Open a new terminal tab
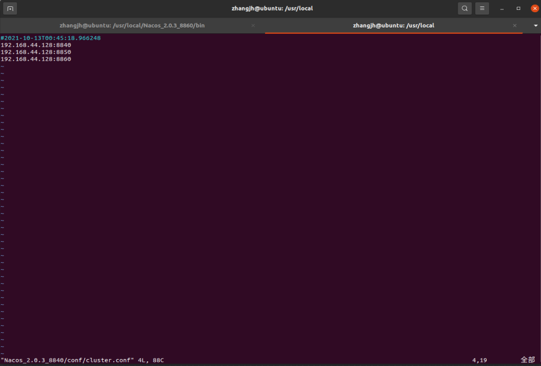 (10, 9)
